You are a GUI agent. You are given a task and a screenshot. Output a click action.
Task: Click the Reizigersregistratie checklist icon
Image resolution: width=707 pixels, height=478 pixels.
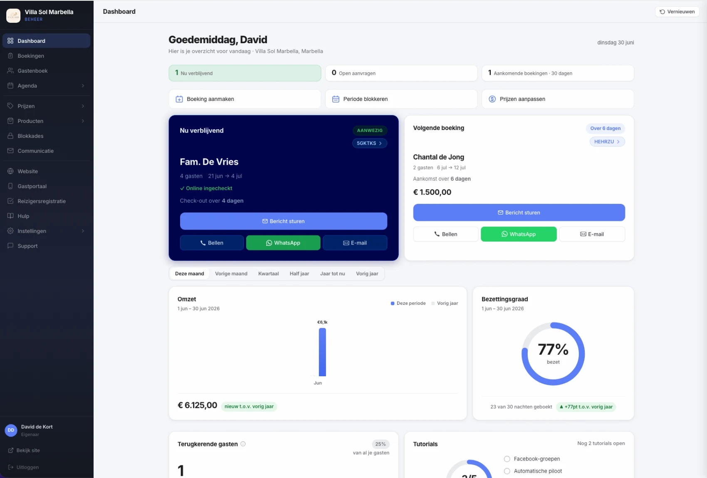click(10, 201)
